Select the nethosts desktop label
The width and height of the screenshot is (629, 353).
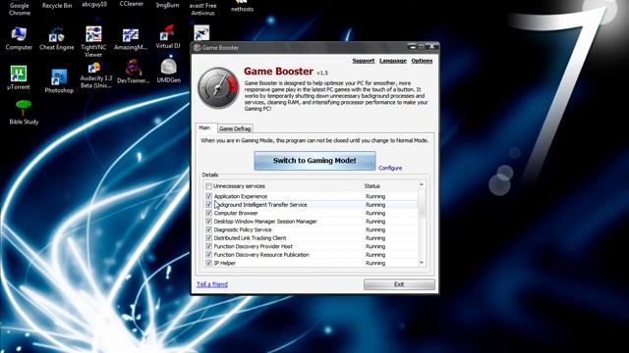242,9
